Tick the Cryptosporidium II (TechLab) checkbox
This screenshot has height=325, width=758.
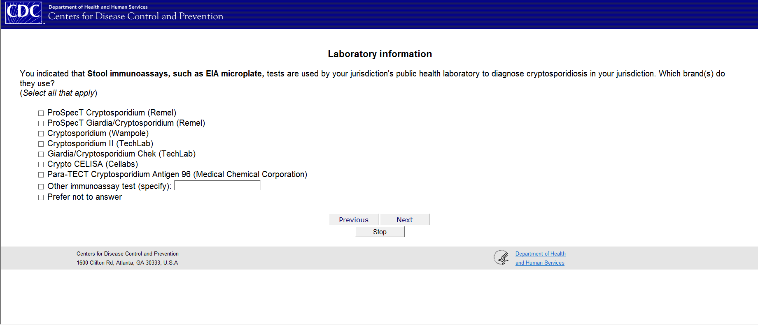click(x=41, y=144)
